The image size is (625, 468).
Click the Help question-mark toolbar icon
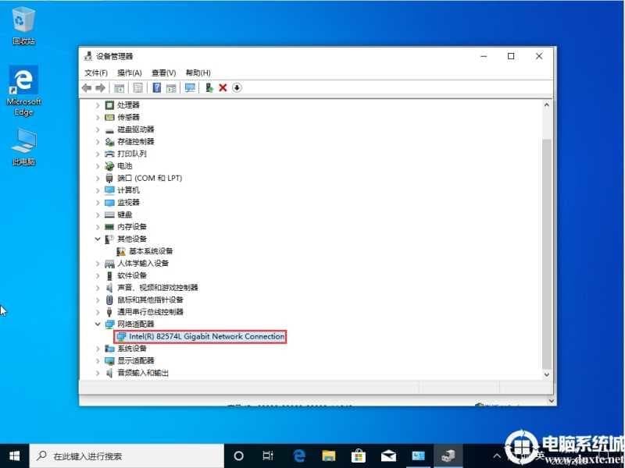(157, 88)
